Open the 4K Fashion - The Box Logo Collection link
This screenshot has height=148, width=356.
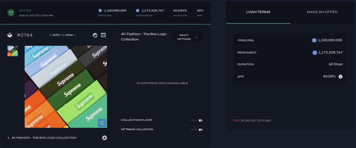144,37
